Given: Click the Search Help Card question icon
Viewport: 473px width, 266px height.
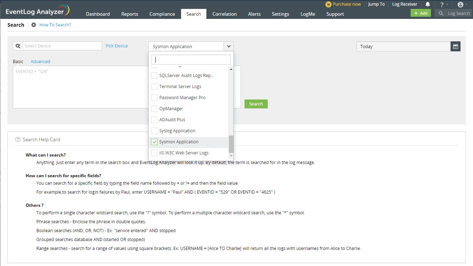Looking at the screenshot, I should pyautogui.click(x=18, y=139).
